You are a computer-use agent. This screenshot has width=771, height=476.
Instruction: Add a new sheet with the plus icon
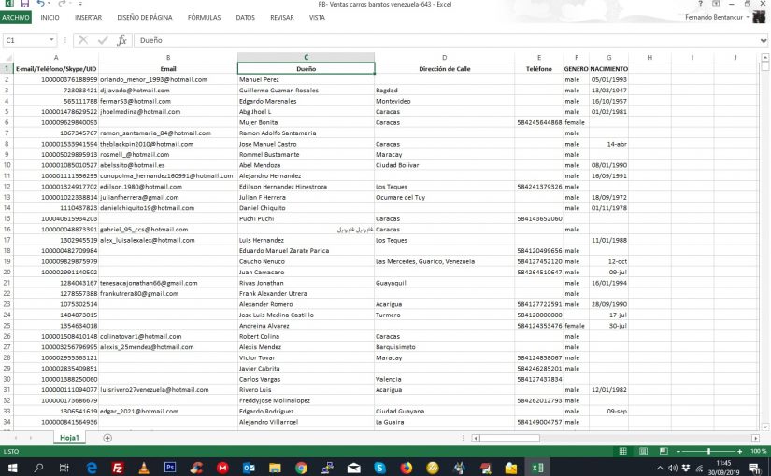point(107,438)
